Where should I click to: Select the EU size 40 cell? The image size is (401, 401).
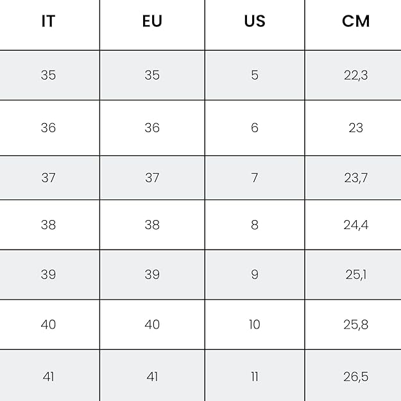pyautogui.click(x=152, y=325)
